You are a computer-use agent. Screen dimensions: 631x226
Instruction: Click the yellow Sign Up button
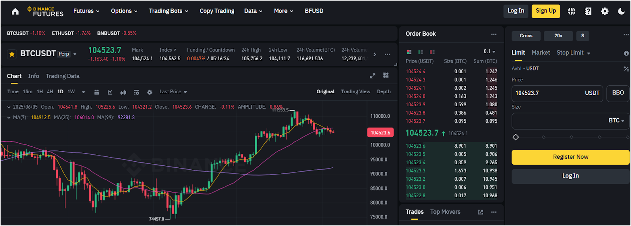pos(546,11)
